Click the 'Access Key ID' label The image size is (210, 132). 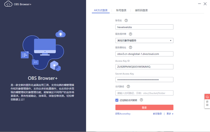122,61
